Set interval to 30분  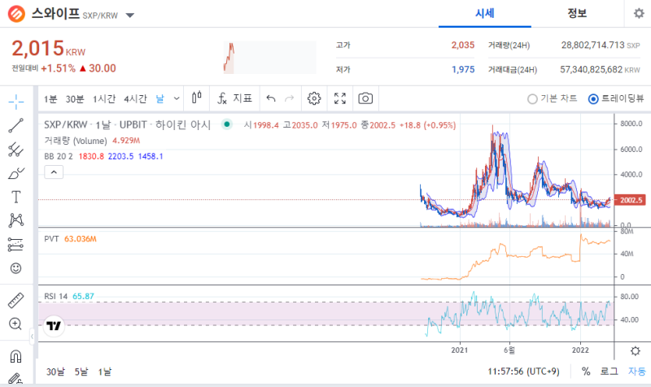pos(75,98)
